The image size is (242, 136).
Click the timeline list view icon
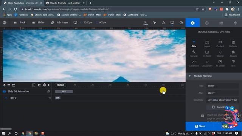click(x=9, y=85)
